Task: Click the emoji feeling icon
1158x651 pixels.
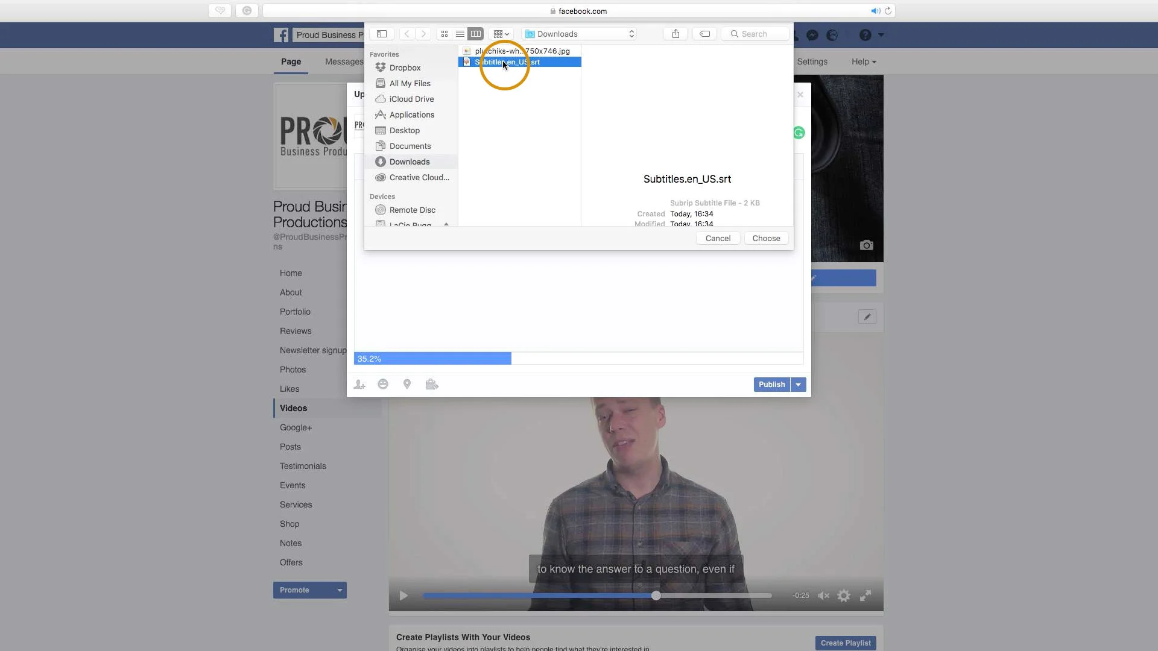Action: tap(383, 385)
